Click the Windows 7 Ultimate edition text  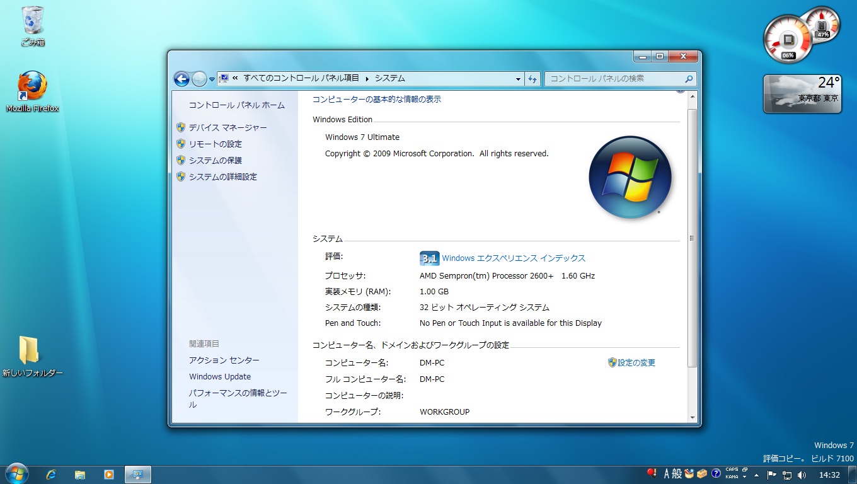click(x=362, y=137)
